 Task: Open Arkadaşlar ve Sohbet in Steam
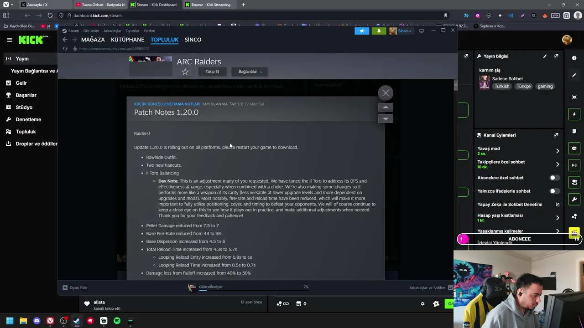431,287
